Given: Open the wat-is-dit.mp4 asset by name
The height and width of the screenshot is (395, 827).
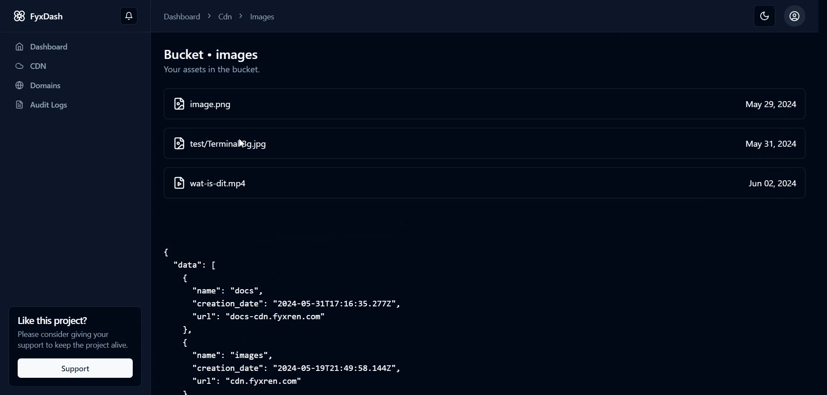Looking at the screenshot, I should pos(218,184).
